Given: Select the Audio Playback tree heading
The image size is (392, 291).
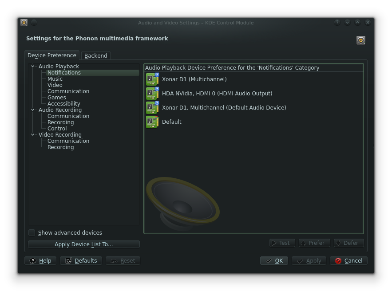Looking at the screenshot, I should (x=59, y=67).
